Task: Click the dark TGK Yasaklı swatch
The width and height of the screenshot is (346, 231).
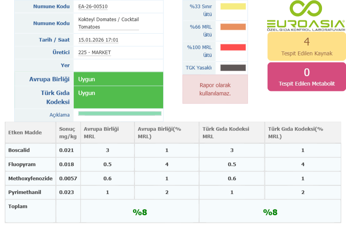Action: tap(233, 68)
